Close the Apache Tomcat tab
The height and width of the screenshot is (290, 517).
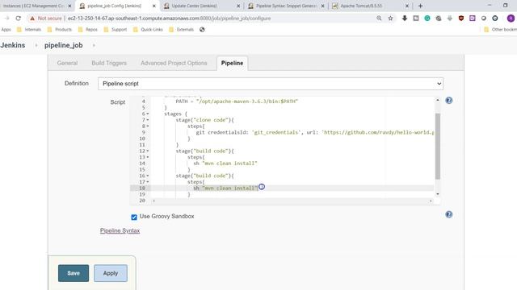coord(407,6)
